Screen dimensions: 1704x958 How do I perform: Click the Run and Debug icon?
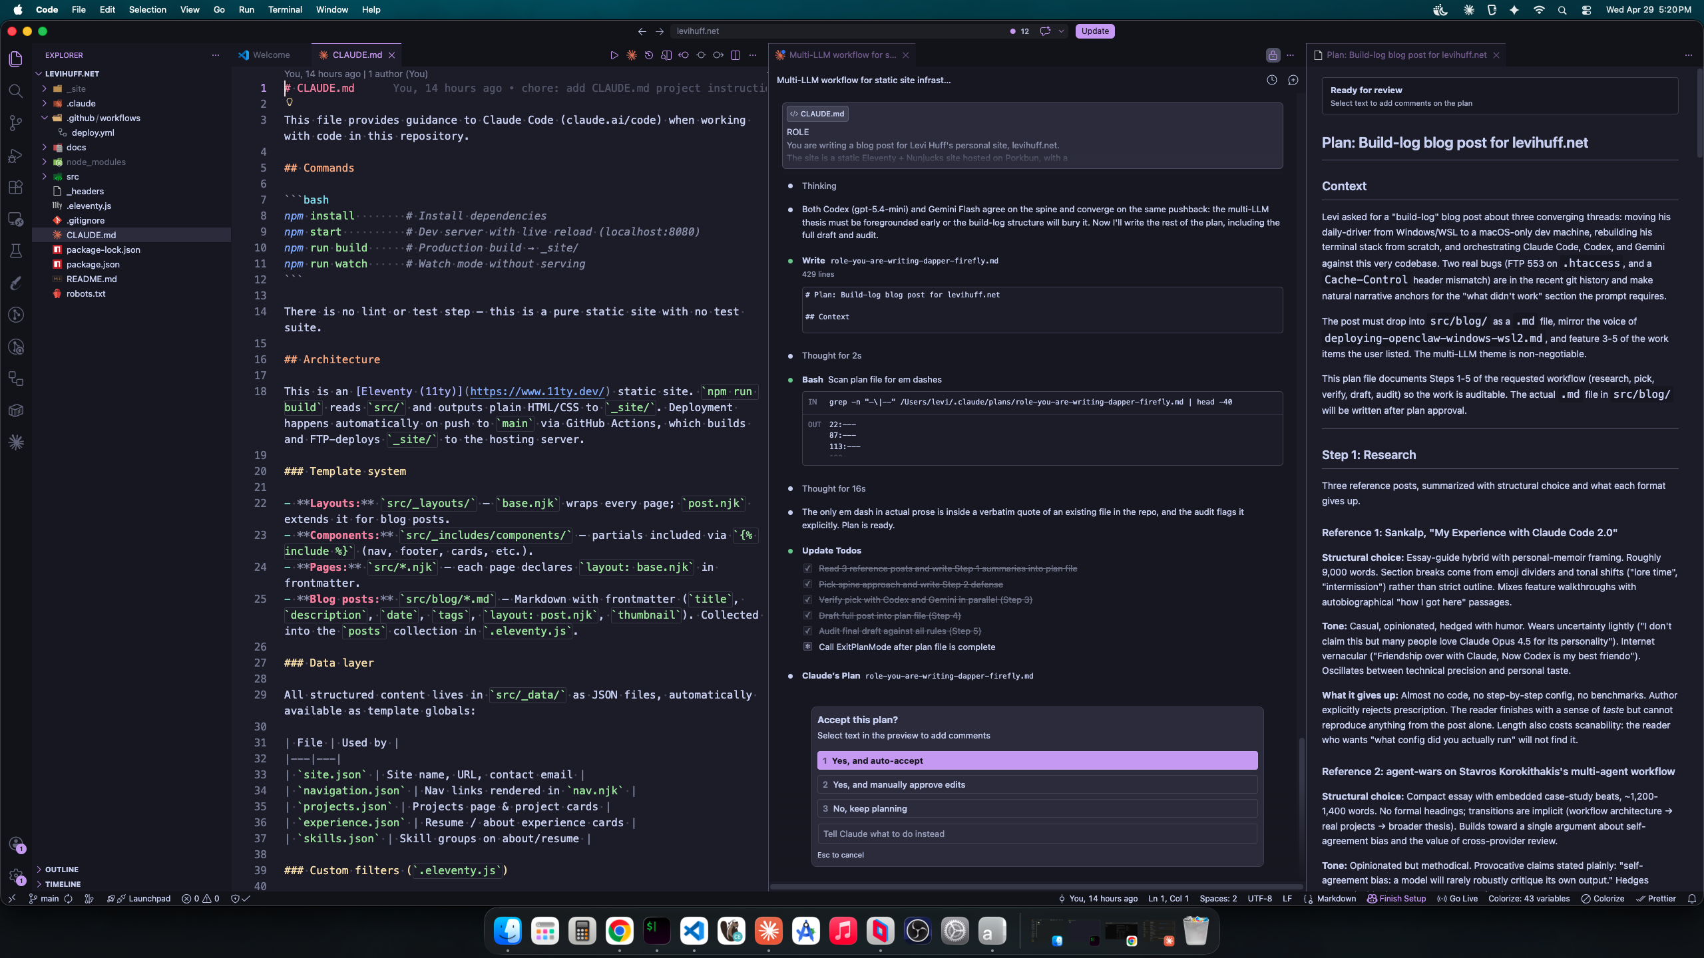tap(16, 156)
